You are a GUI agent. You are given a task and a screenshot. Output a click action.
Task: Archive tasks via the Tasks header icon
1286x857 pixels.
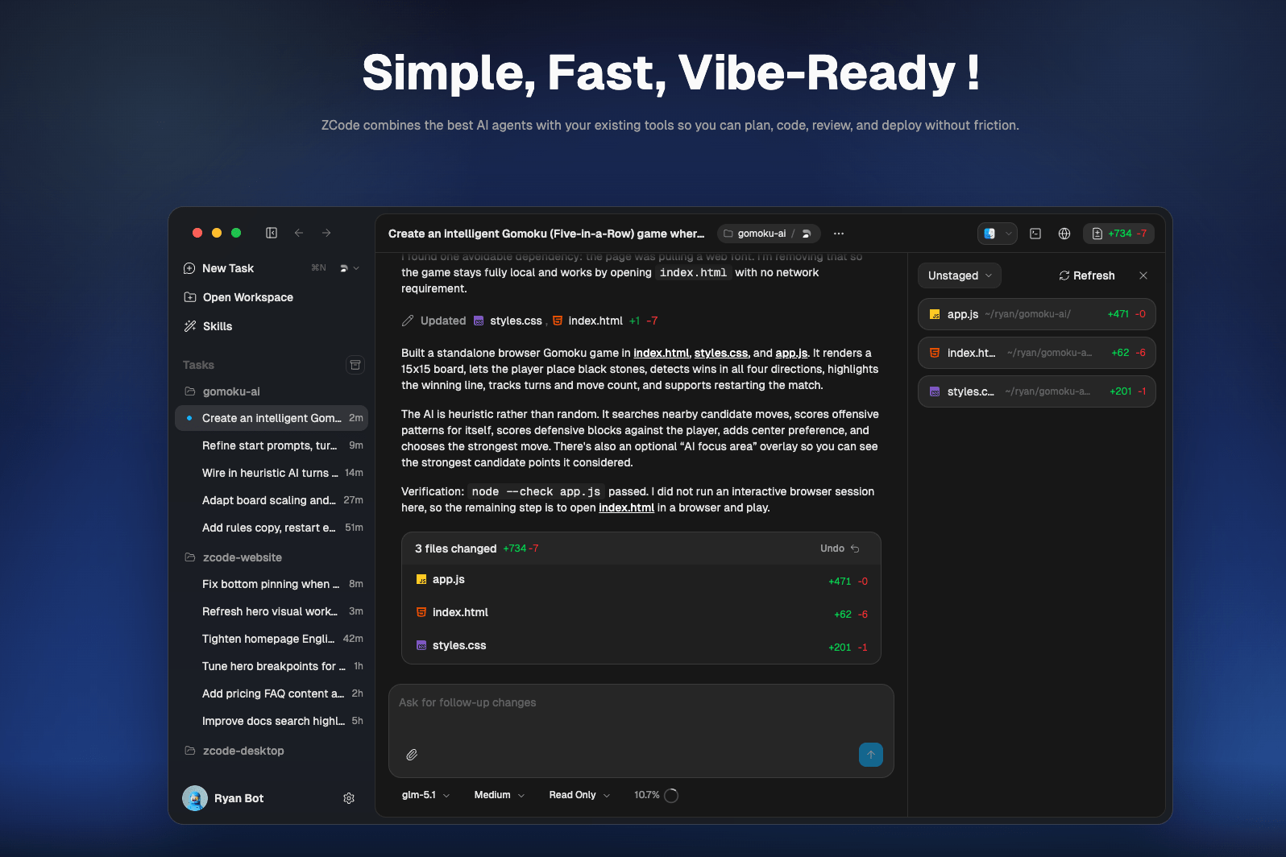[355, 365]
